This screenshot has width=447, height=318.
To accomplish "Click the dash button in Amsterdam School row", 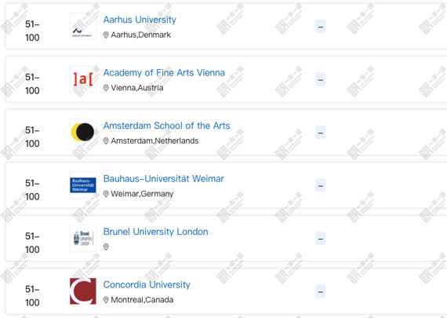I will point(321,133).
